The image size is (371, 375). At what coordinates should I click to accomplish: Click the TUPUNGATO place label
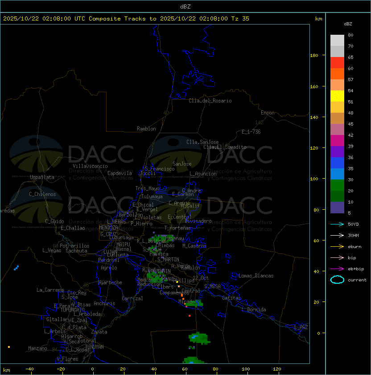click(72, 310)
